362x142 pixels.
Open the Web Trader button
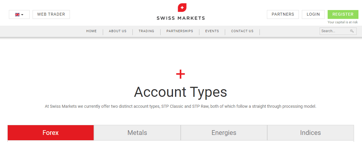click(51, 14)
